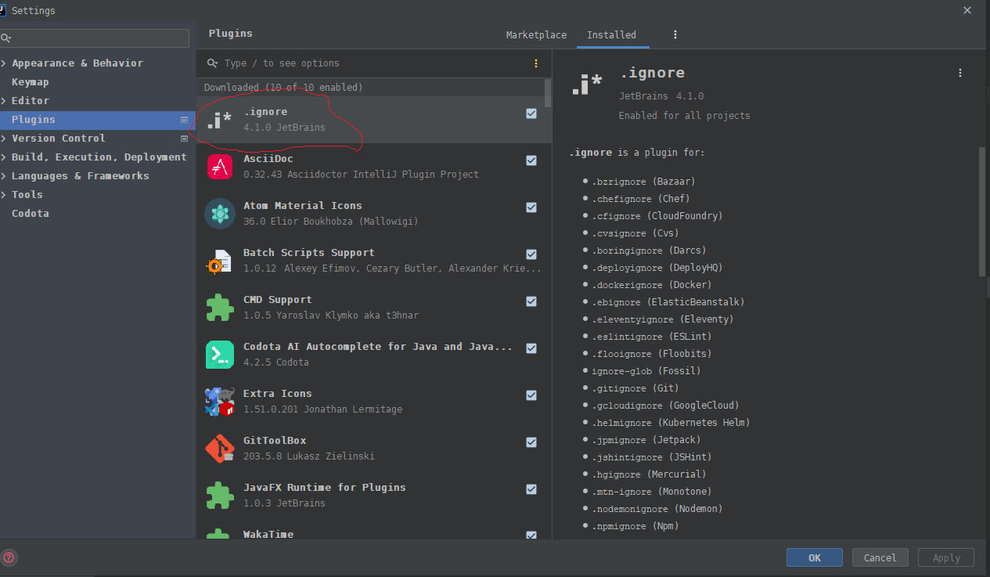Click the greyed Apply button
This screenshot has height=577, width=990.
pos(946,557)
